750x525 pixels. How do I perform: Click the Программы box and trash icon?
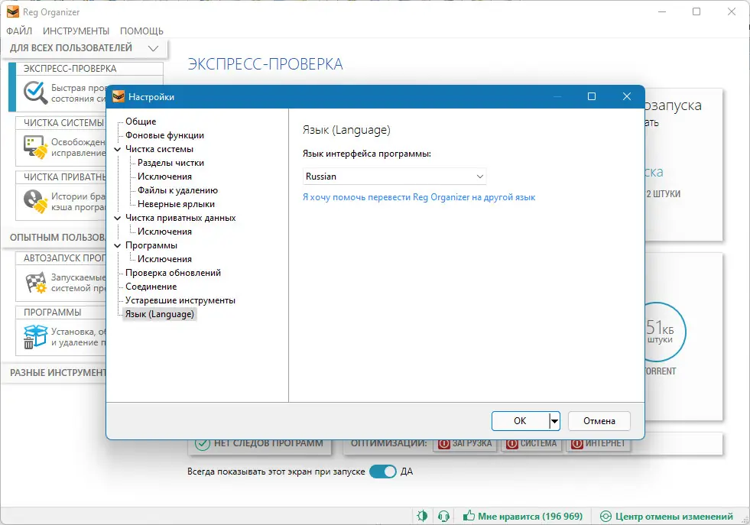point(35,336)
